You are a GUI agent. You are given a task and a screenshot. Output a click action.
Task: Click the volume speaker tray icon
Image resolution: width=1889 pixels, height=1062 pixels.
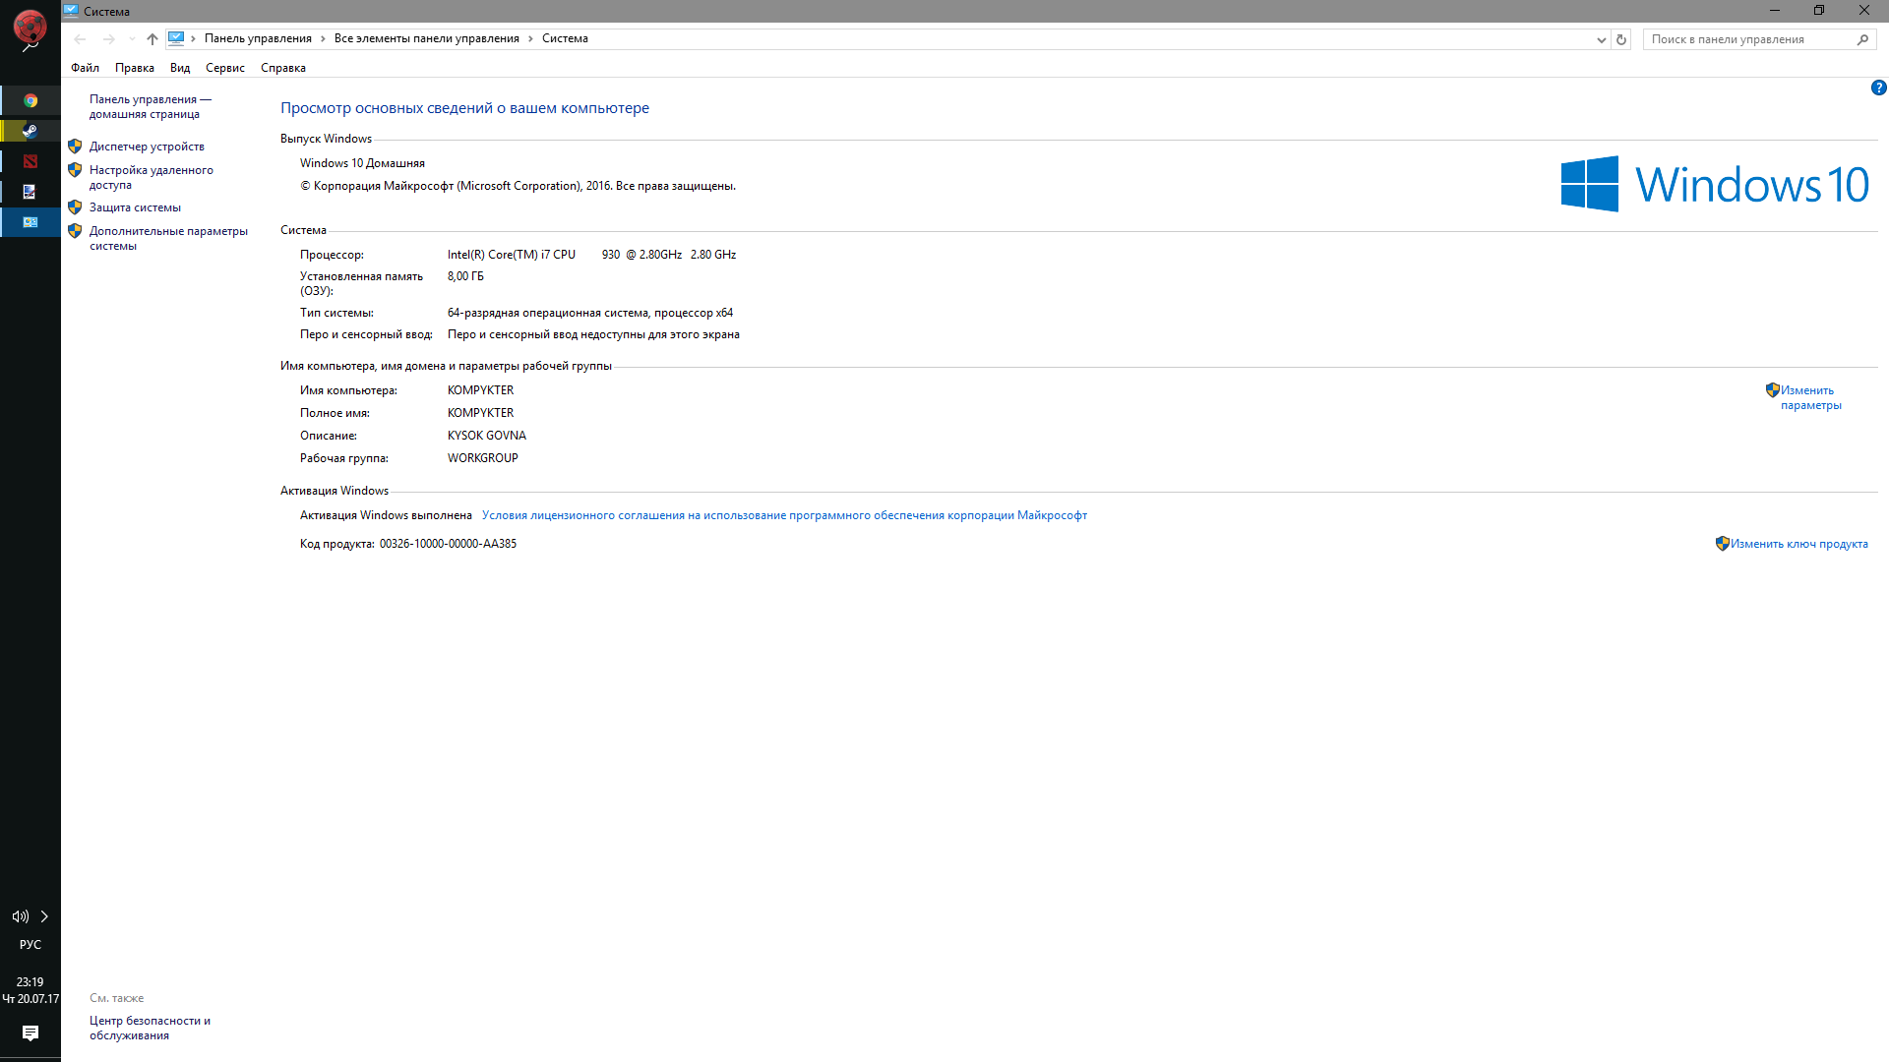click(20, 916)
